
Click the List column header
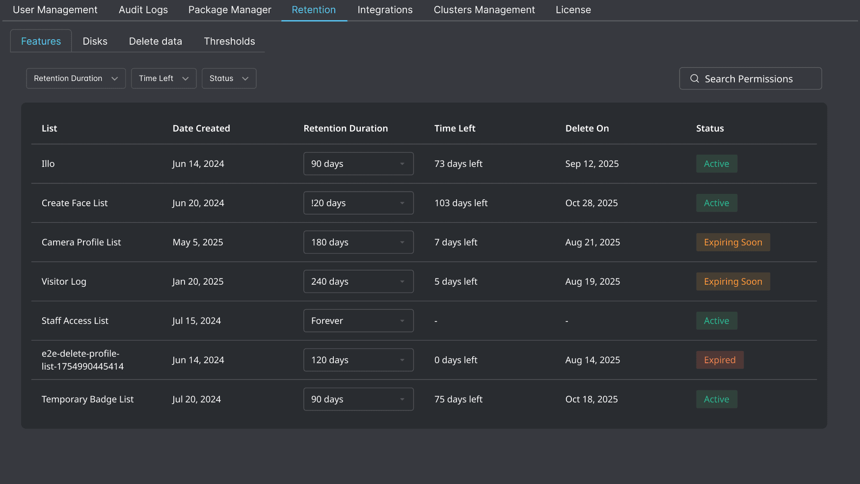click(x=50, y=128)
